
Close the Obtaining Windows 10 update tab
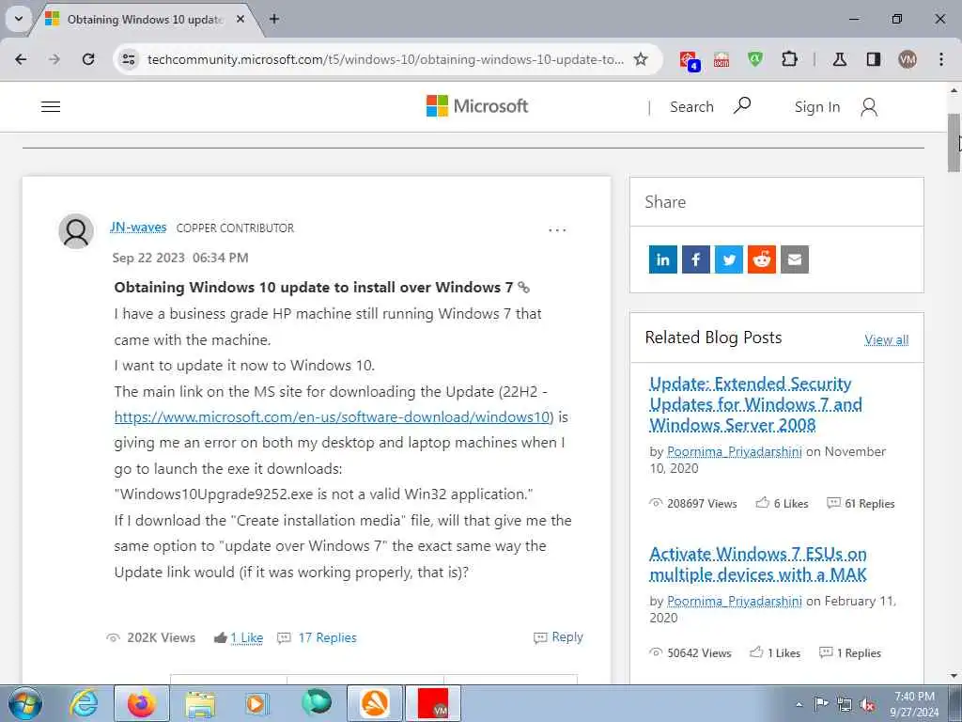click(x=240, y=19)
